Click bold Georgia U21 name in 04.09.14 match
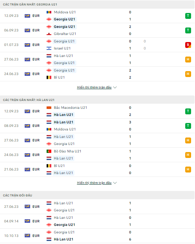This screenshot has height=244, width=195. click(x=64, y=225)
